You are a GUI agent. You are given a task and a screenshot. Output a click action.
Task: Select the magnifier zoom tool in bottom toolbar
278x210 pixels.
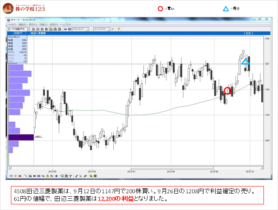click(x=62, y=176)
